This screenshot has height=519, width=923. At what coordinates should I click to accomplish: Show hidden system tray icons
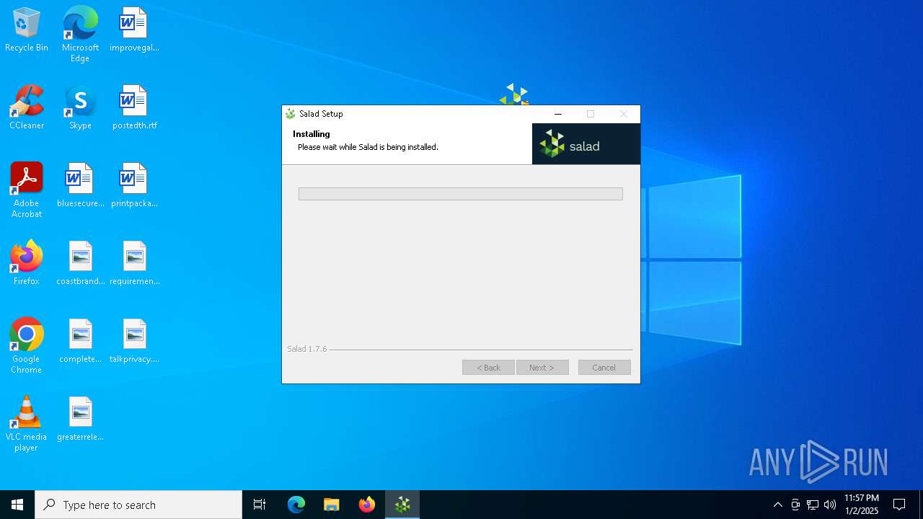777,505
